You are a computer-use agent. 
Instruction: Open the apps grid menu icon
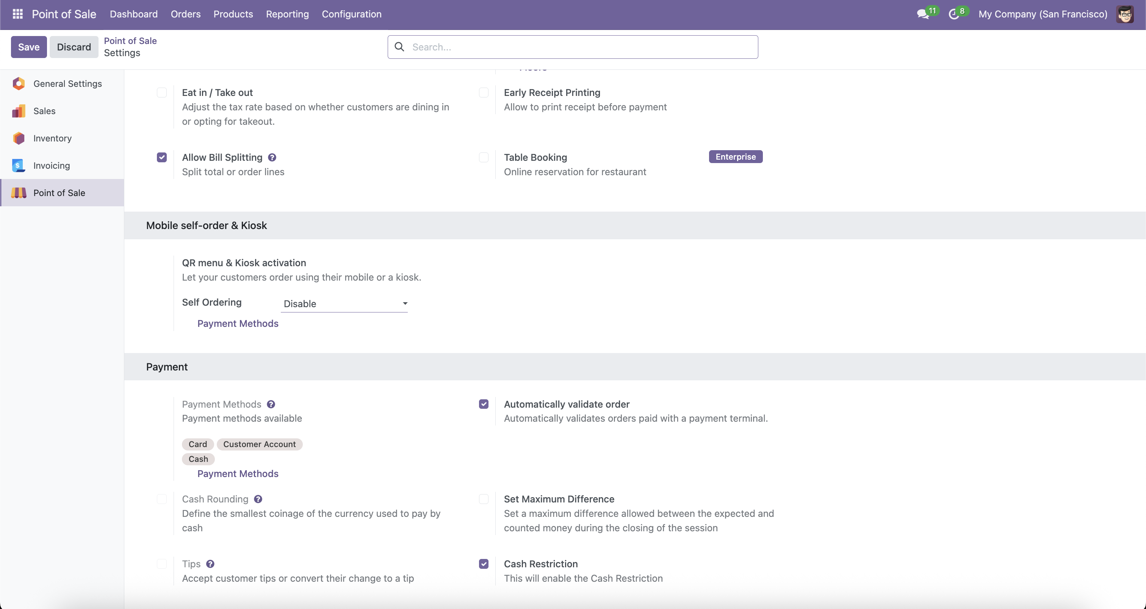click(18, 14)
